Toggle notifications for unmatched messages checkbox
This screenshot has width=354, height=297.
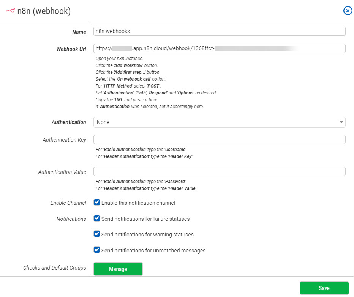pyautogui.click(x=97, y=250)
